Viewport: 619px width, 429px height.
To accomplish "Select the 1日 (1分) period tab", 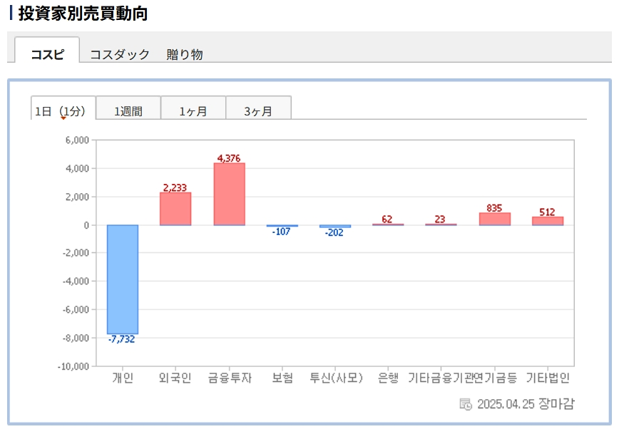I will (63, 110).
